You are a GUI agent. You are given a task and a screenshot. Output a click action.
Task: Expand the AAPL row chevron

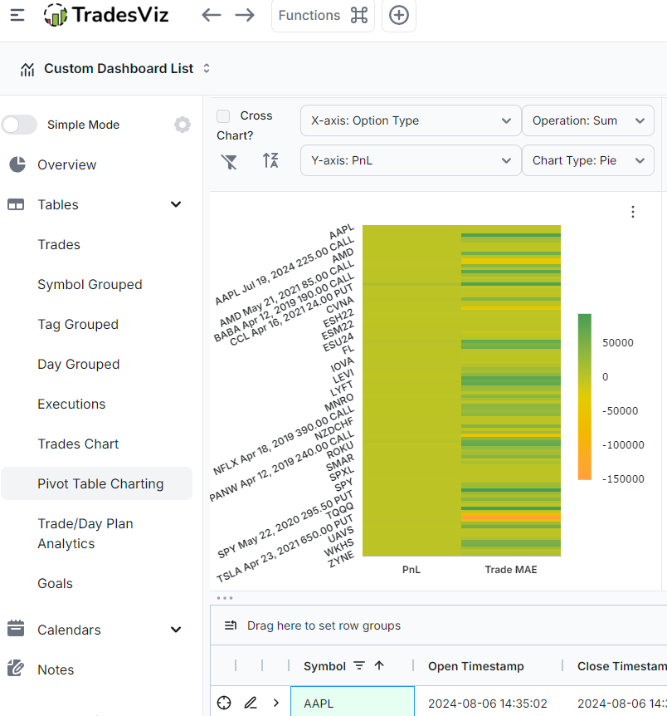point(276,703)
